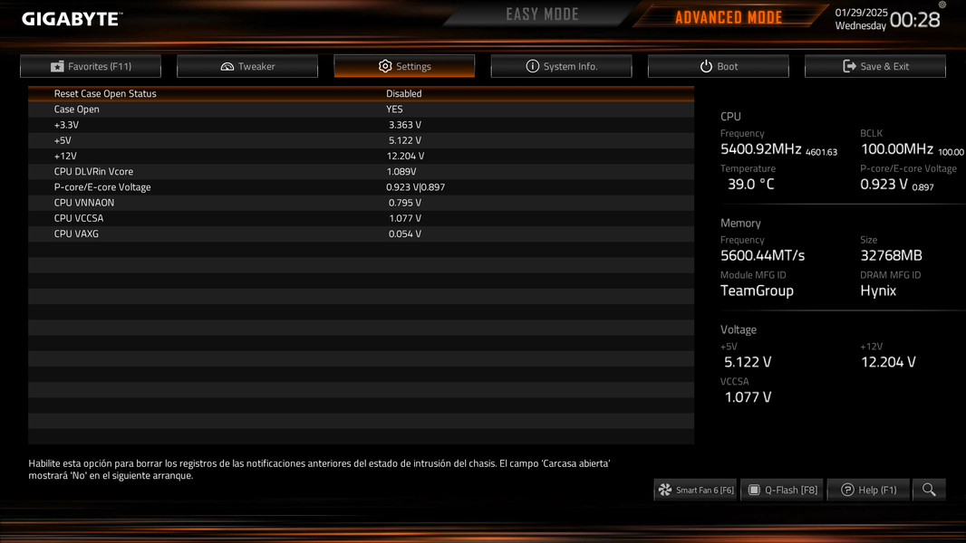Select the CPU DLVRin Vcore entry

pos(361,172)
